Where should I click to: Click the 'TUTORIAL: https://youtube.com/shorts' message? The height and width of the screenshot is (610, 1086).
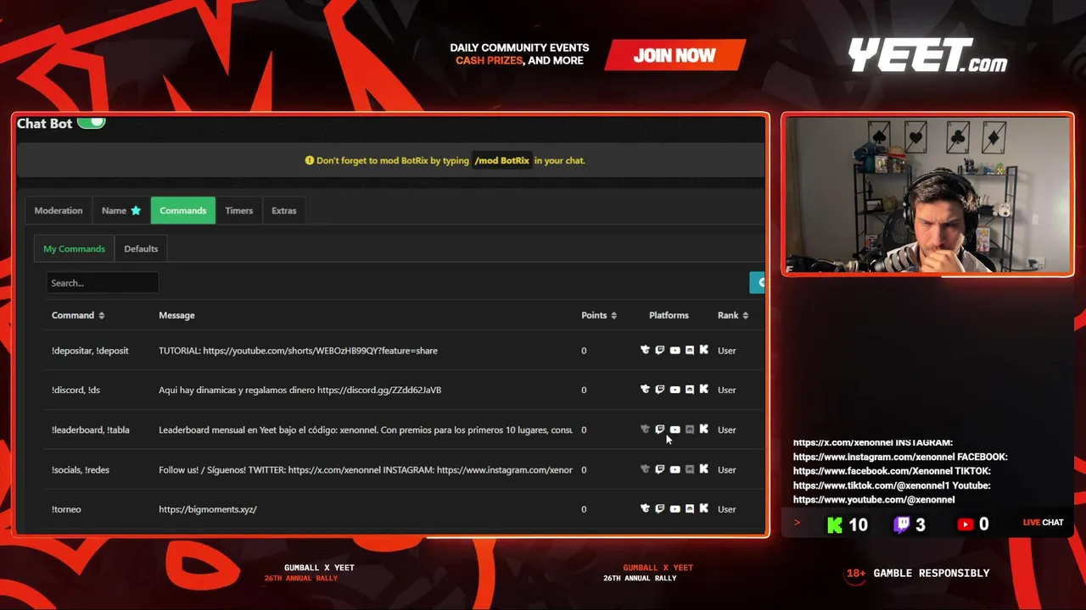point(298,350)
